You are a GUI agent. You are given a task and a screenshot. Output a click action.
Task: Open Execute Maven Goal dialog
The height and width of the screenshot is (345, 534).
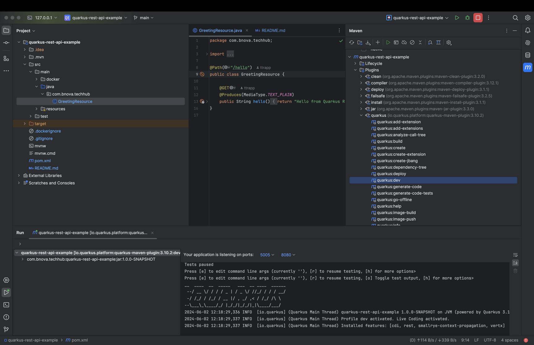(x=396, y=43)
